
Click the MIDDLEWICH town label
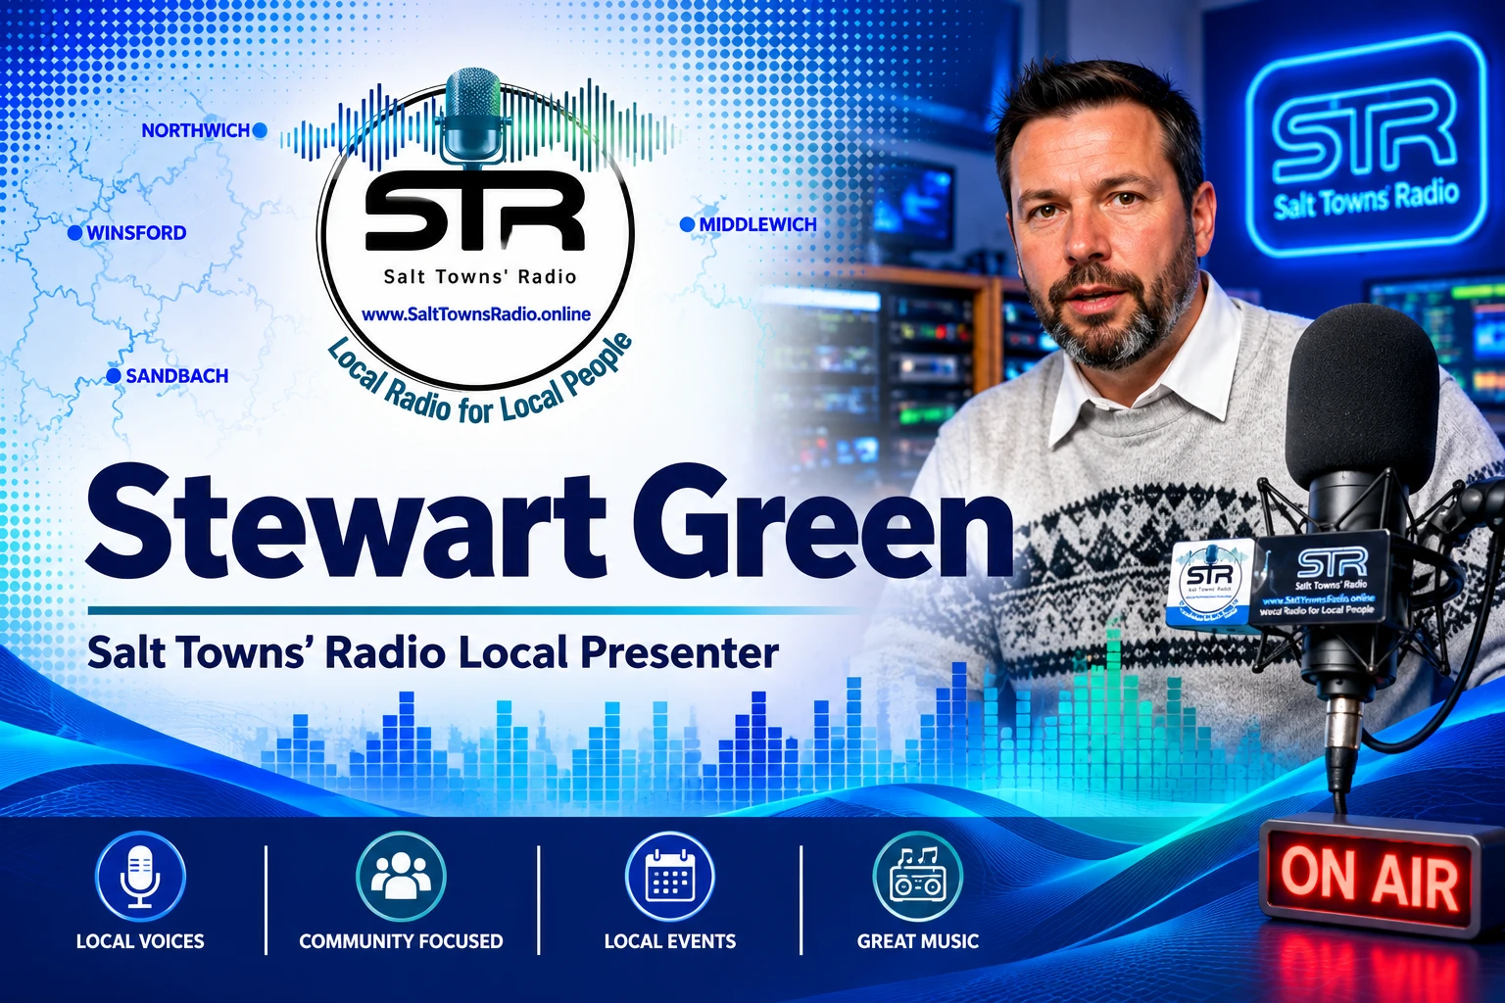[757, 224]
